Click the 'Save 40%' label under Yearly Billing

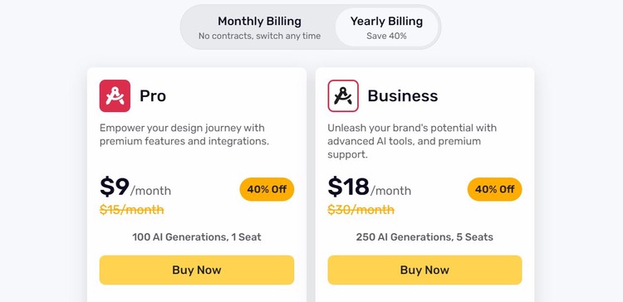tap(386, 37)
